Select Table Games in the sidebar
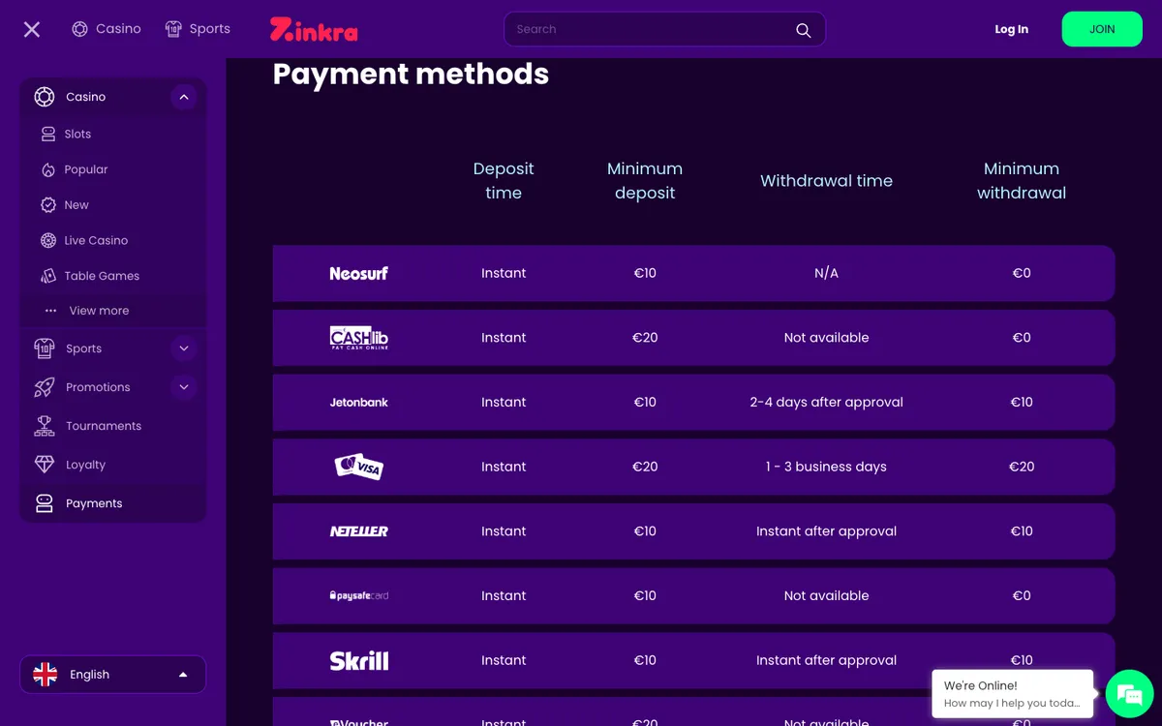 102,276
